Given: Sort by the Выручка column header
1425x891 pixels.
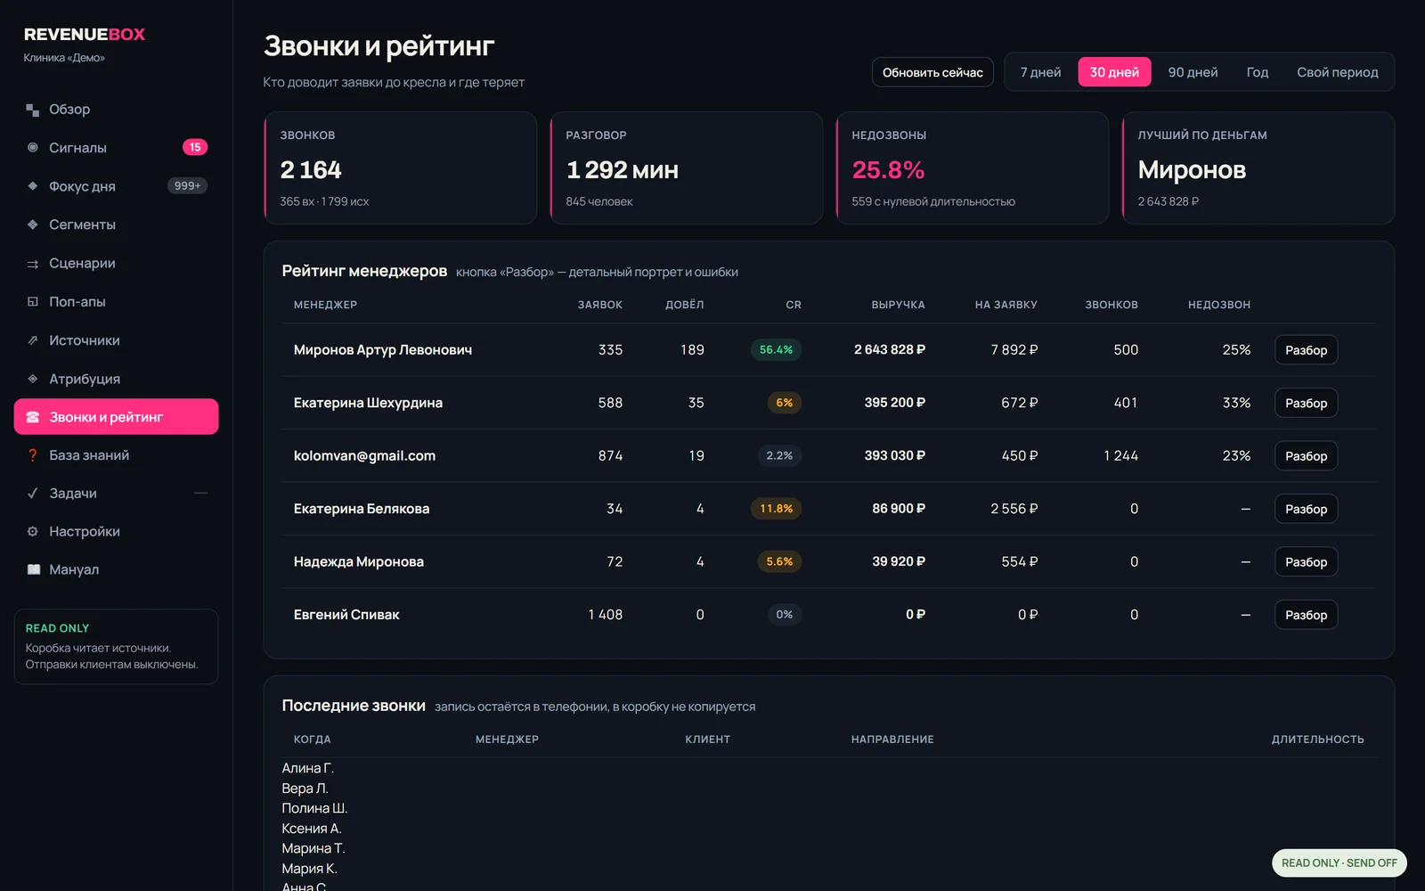Looking at the screenshot, I should click(898, 305).
